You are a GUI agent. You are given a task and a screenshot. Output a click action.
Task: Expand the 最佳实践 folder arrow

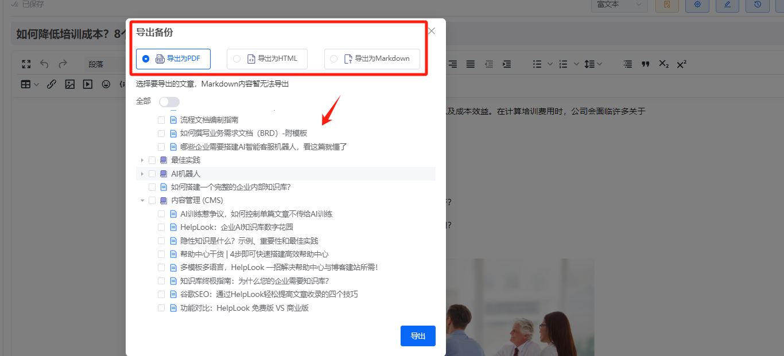coord(142,160)
